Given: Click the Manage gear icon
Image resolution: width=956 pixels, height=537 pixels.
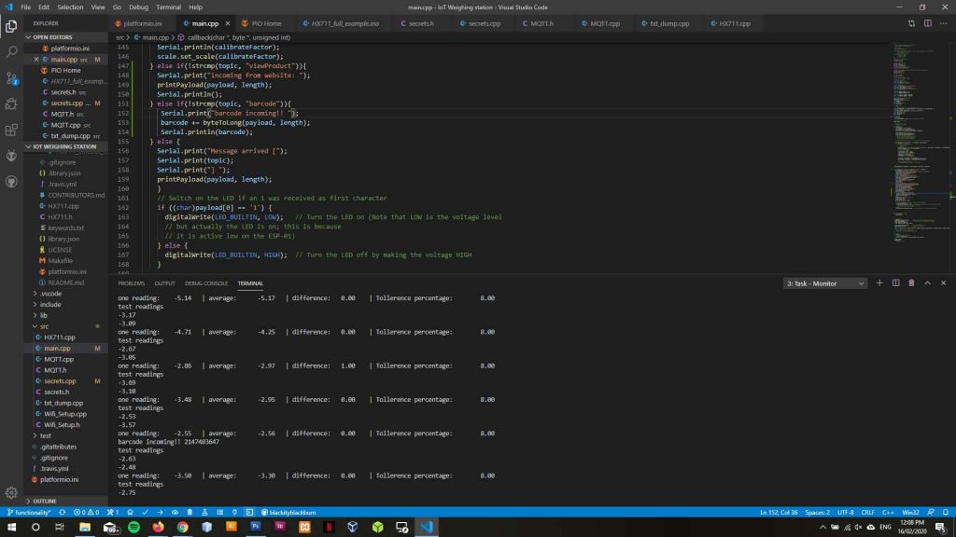Looking at the screenshot, I should pos(12,492).
